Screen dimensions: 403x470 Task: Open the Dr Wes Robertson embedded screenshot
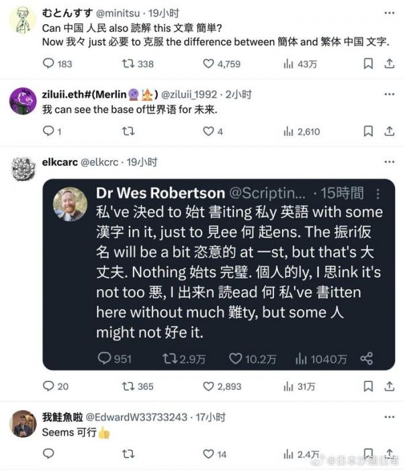coord(219,274)
